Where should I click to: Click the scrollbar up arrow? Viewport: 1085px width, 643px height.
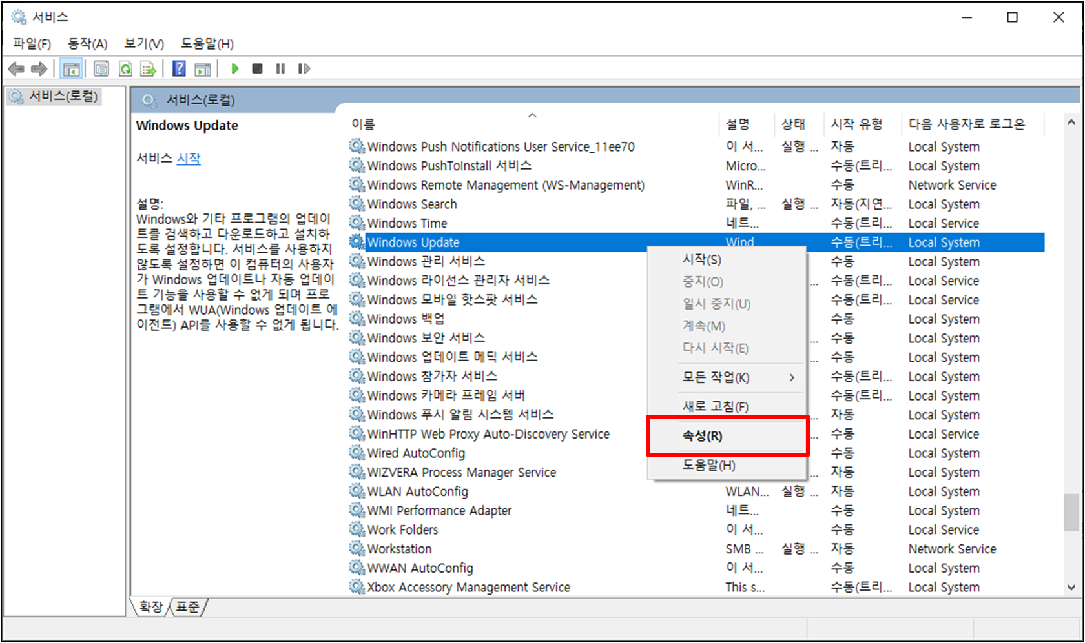1071,122
